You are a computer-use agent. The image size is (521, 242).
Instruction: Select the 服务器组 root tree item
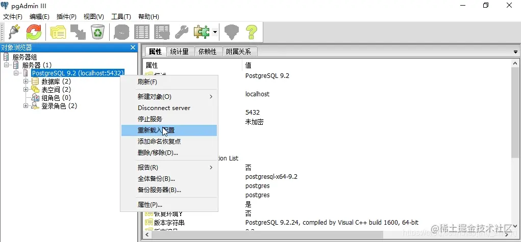pyautogui.click(x=24, y=57)
